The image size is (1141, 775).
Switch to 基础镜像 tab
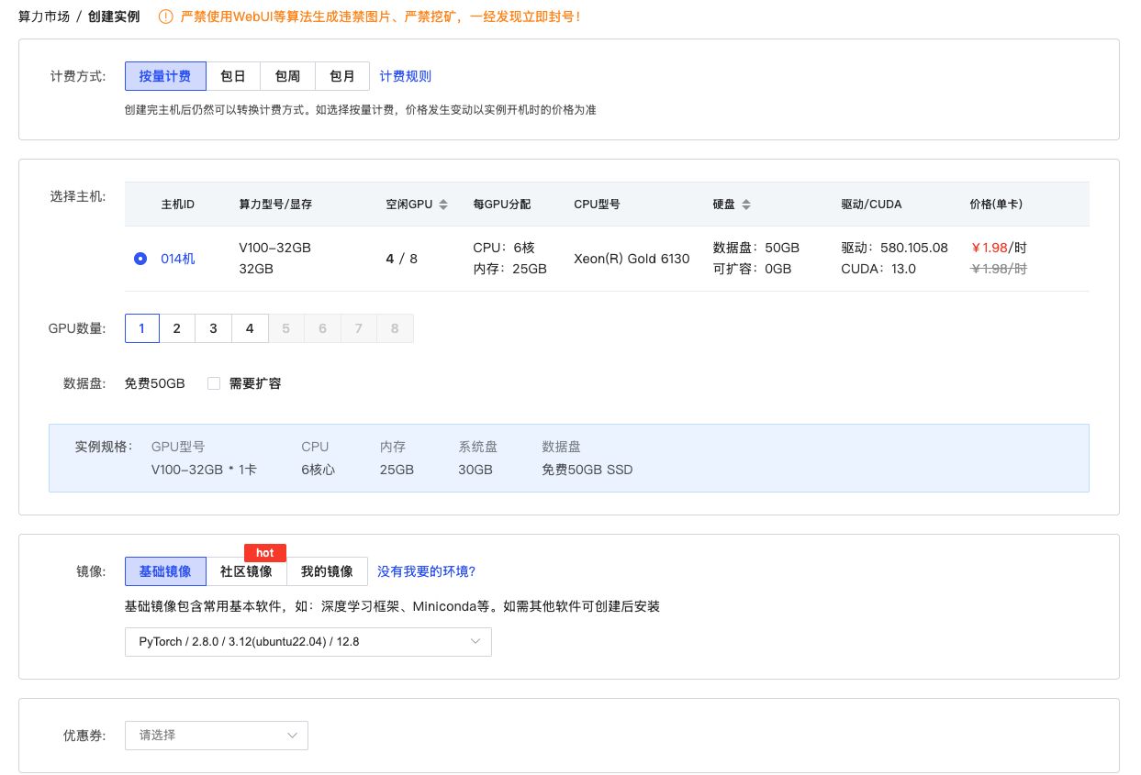[x=165, y=571]
